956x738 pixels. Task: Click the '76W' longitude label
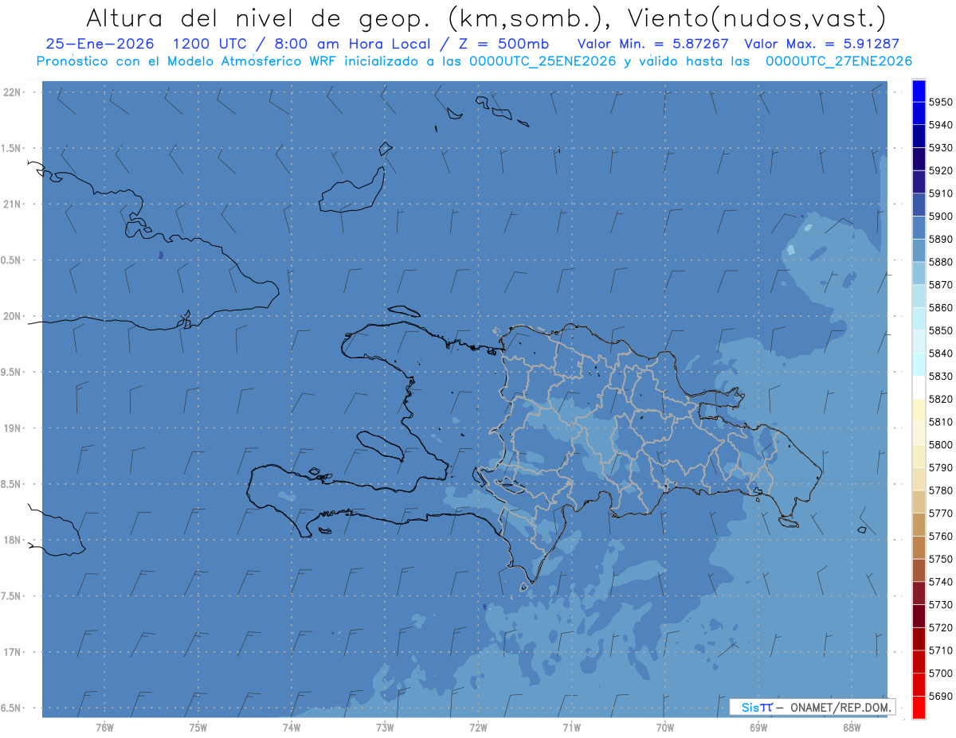(x=104, y=727)
